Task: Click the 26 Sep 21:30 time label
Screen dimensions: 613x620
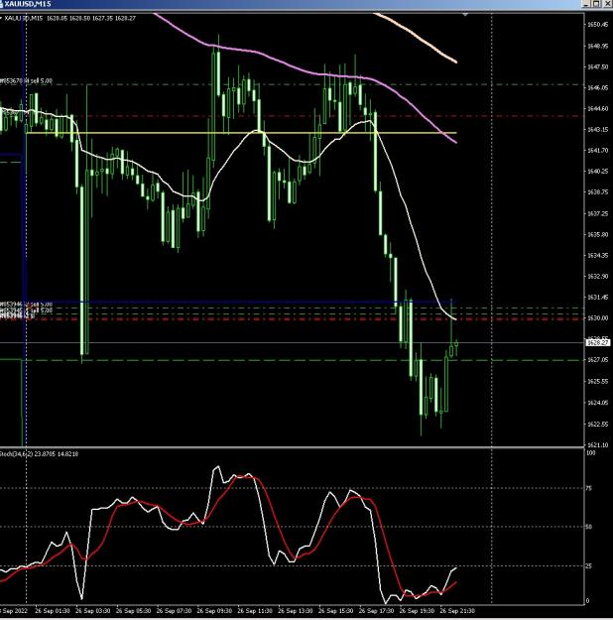Action: pyautogui.click(x=457, y=611)
